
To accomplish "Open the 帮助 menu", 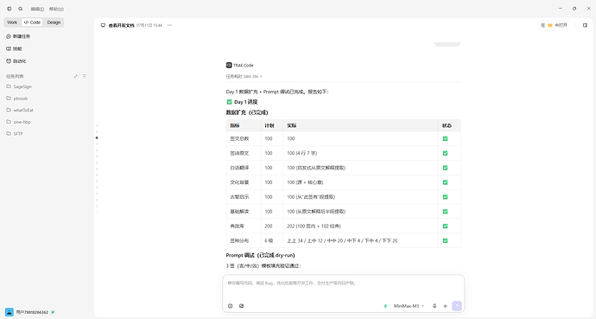I will click(x=56, y=9).
